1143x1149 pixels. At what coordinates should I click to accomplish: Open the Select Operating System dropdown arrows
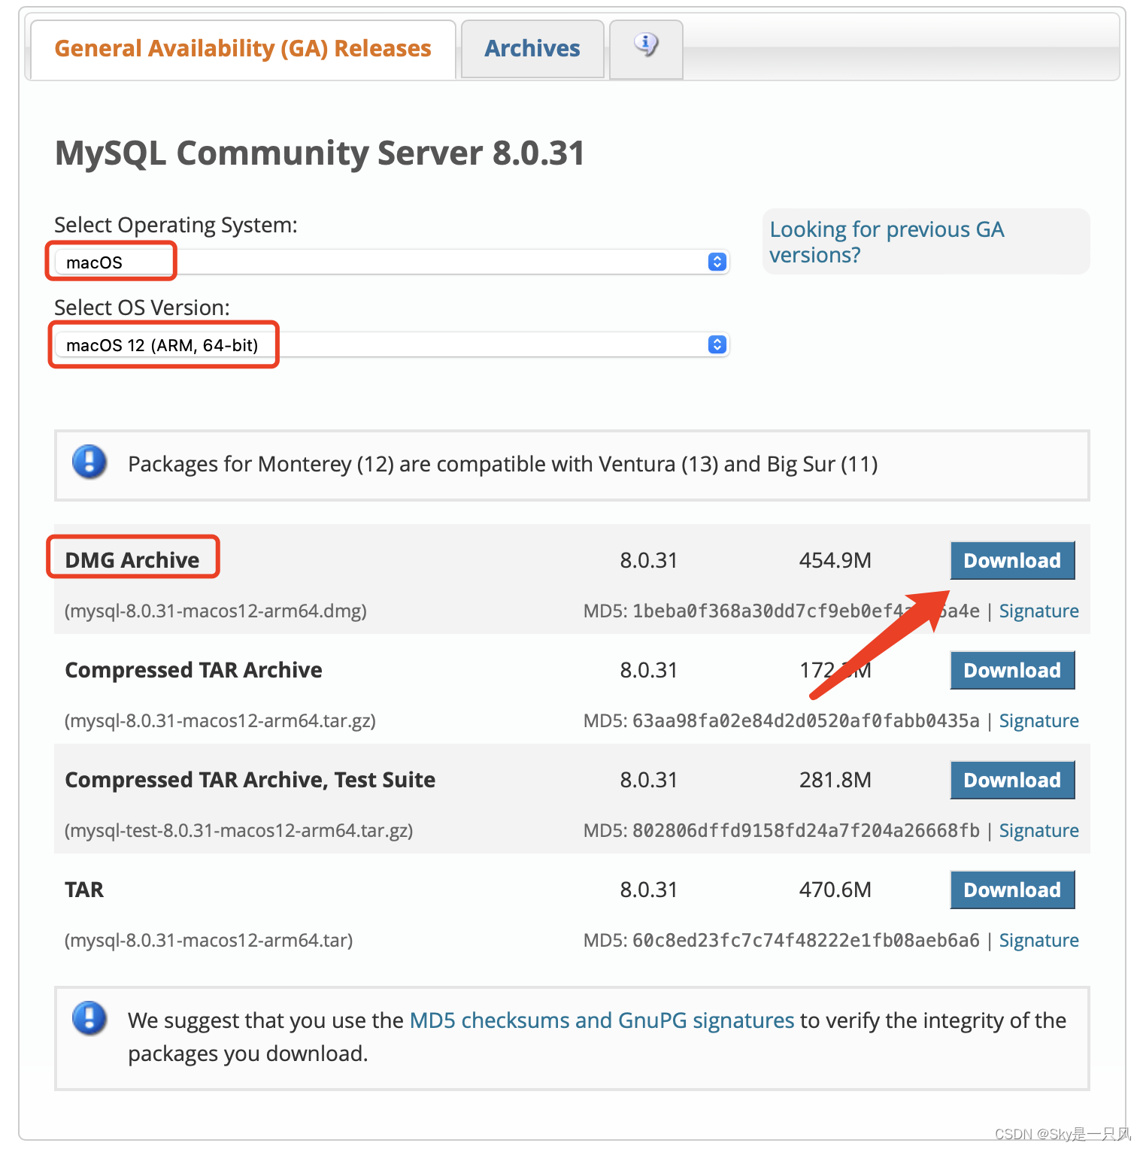(x=717, y=262)
